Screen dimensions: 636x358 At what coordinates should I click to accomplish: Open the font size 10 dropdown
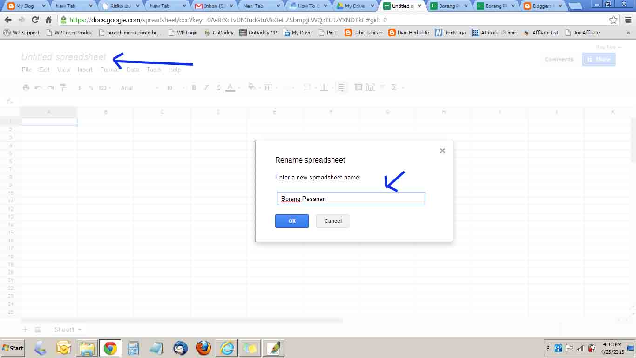click(176, 88)
